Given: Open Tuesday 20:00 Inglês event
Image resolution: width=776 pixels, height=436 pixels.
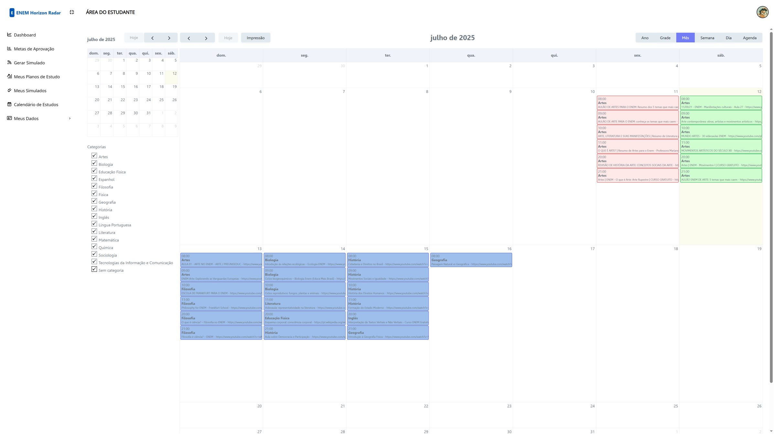Looking at the screenshot, I should [x=388, y=318].
